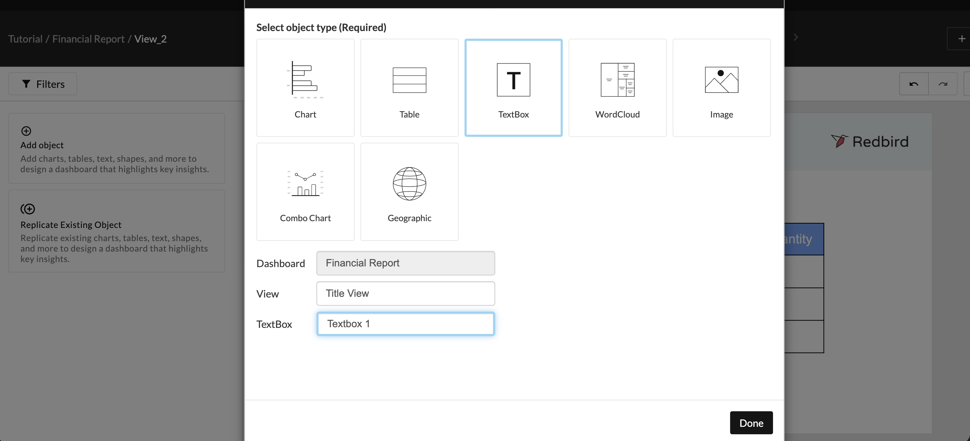Viewport: 970px width, 441px height.
Task: Click the Replicate Existing Object icon
Action: coord(27,209)
